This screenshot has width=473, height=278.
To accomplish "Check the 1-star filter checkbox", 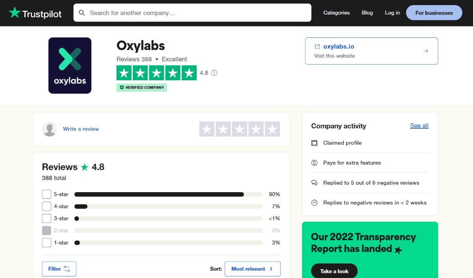I will pyautogui.click(x=47, y=243).
